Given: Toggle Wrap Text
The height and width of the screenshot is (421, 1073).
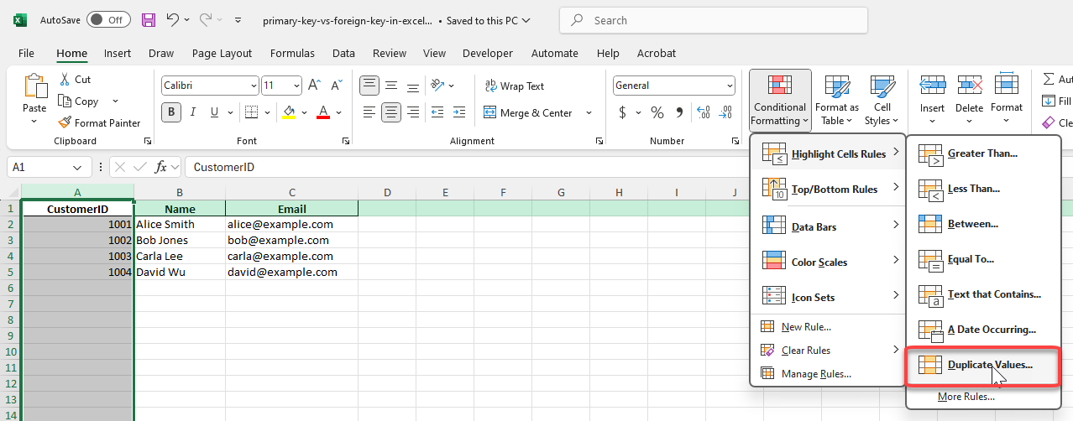Looking at the screenshot, I should (x=515, y=86).
